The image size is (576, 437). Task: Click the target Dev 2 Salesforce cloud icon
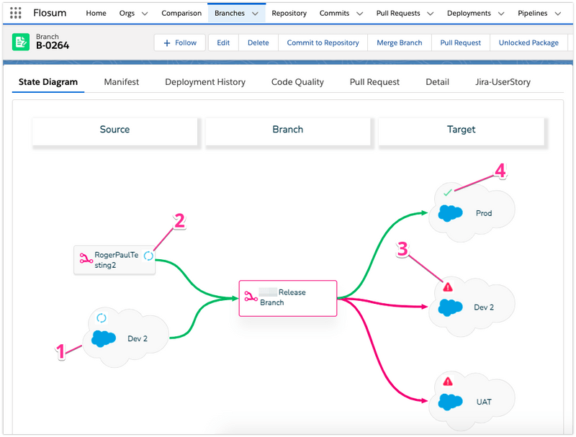(x=451, y=307)
